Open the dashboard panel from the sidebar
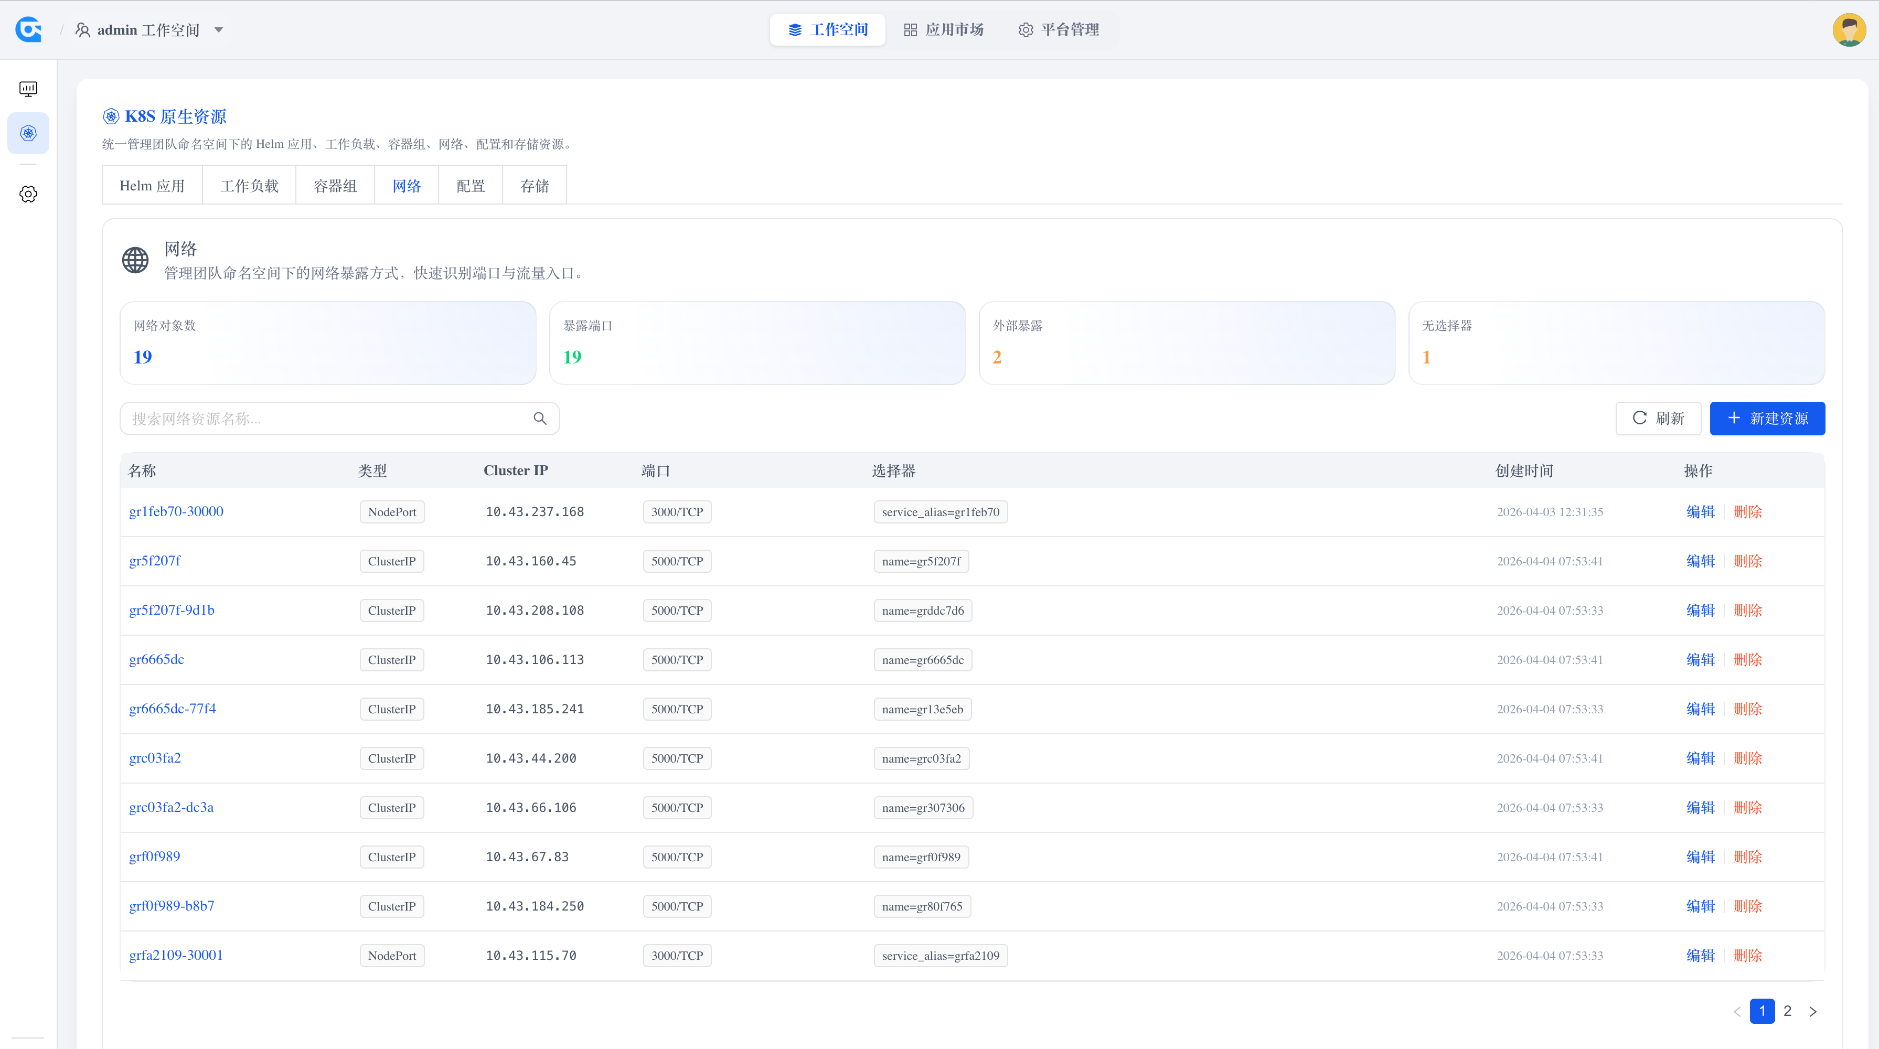 tap(28, 88)
